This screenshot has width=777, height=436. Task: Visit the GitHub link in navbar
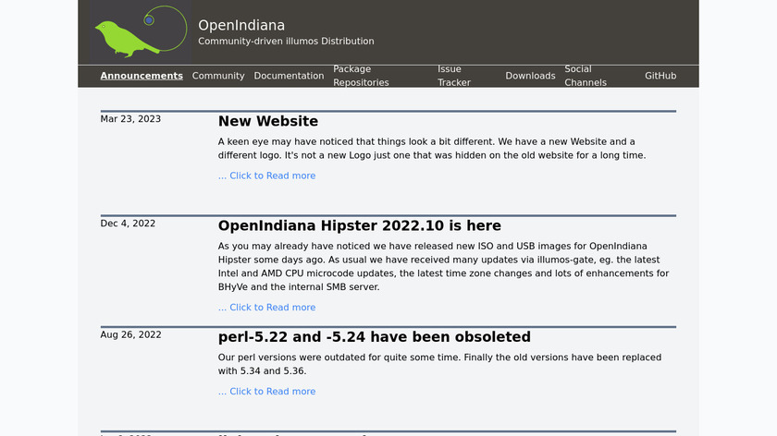(x=660, y=76)
